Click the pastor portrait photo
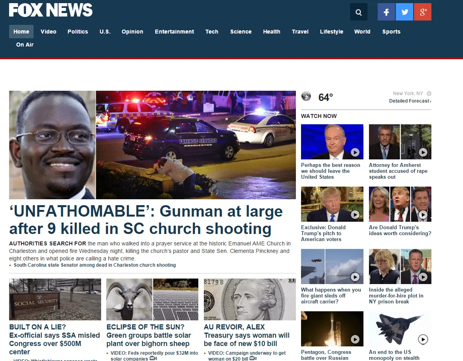The width and height of the screenshot is (463, 361). [52, 145]
